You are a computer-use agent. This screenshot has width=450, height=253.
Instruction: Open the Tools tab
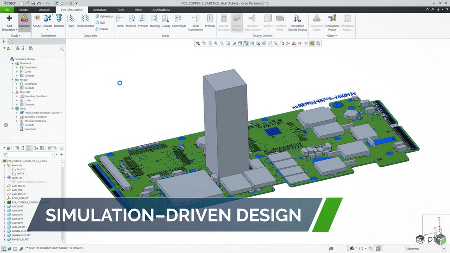[121, 10]
